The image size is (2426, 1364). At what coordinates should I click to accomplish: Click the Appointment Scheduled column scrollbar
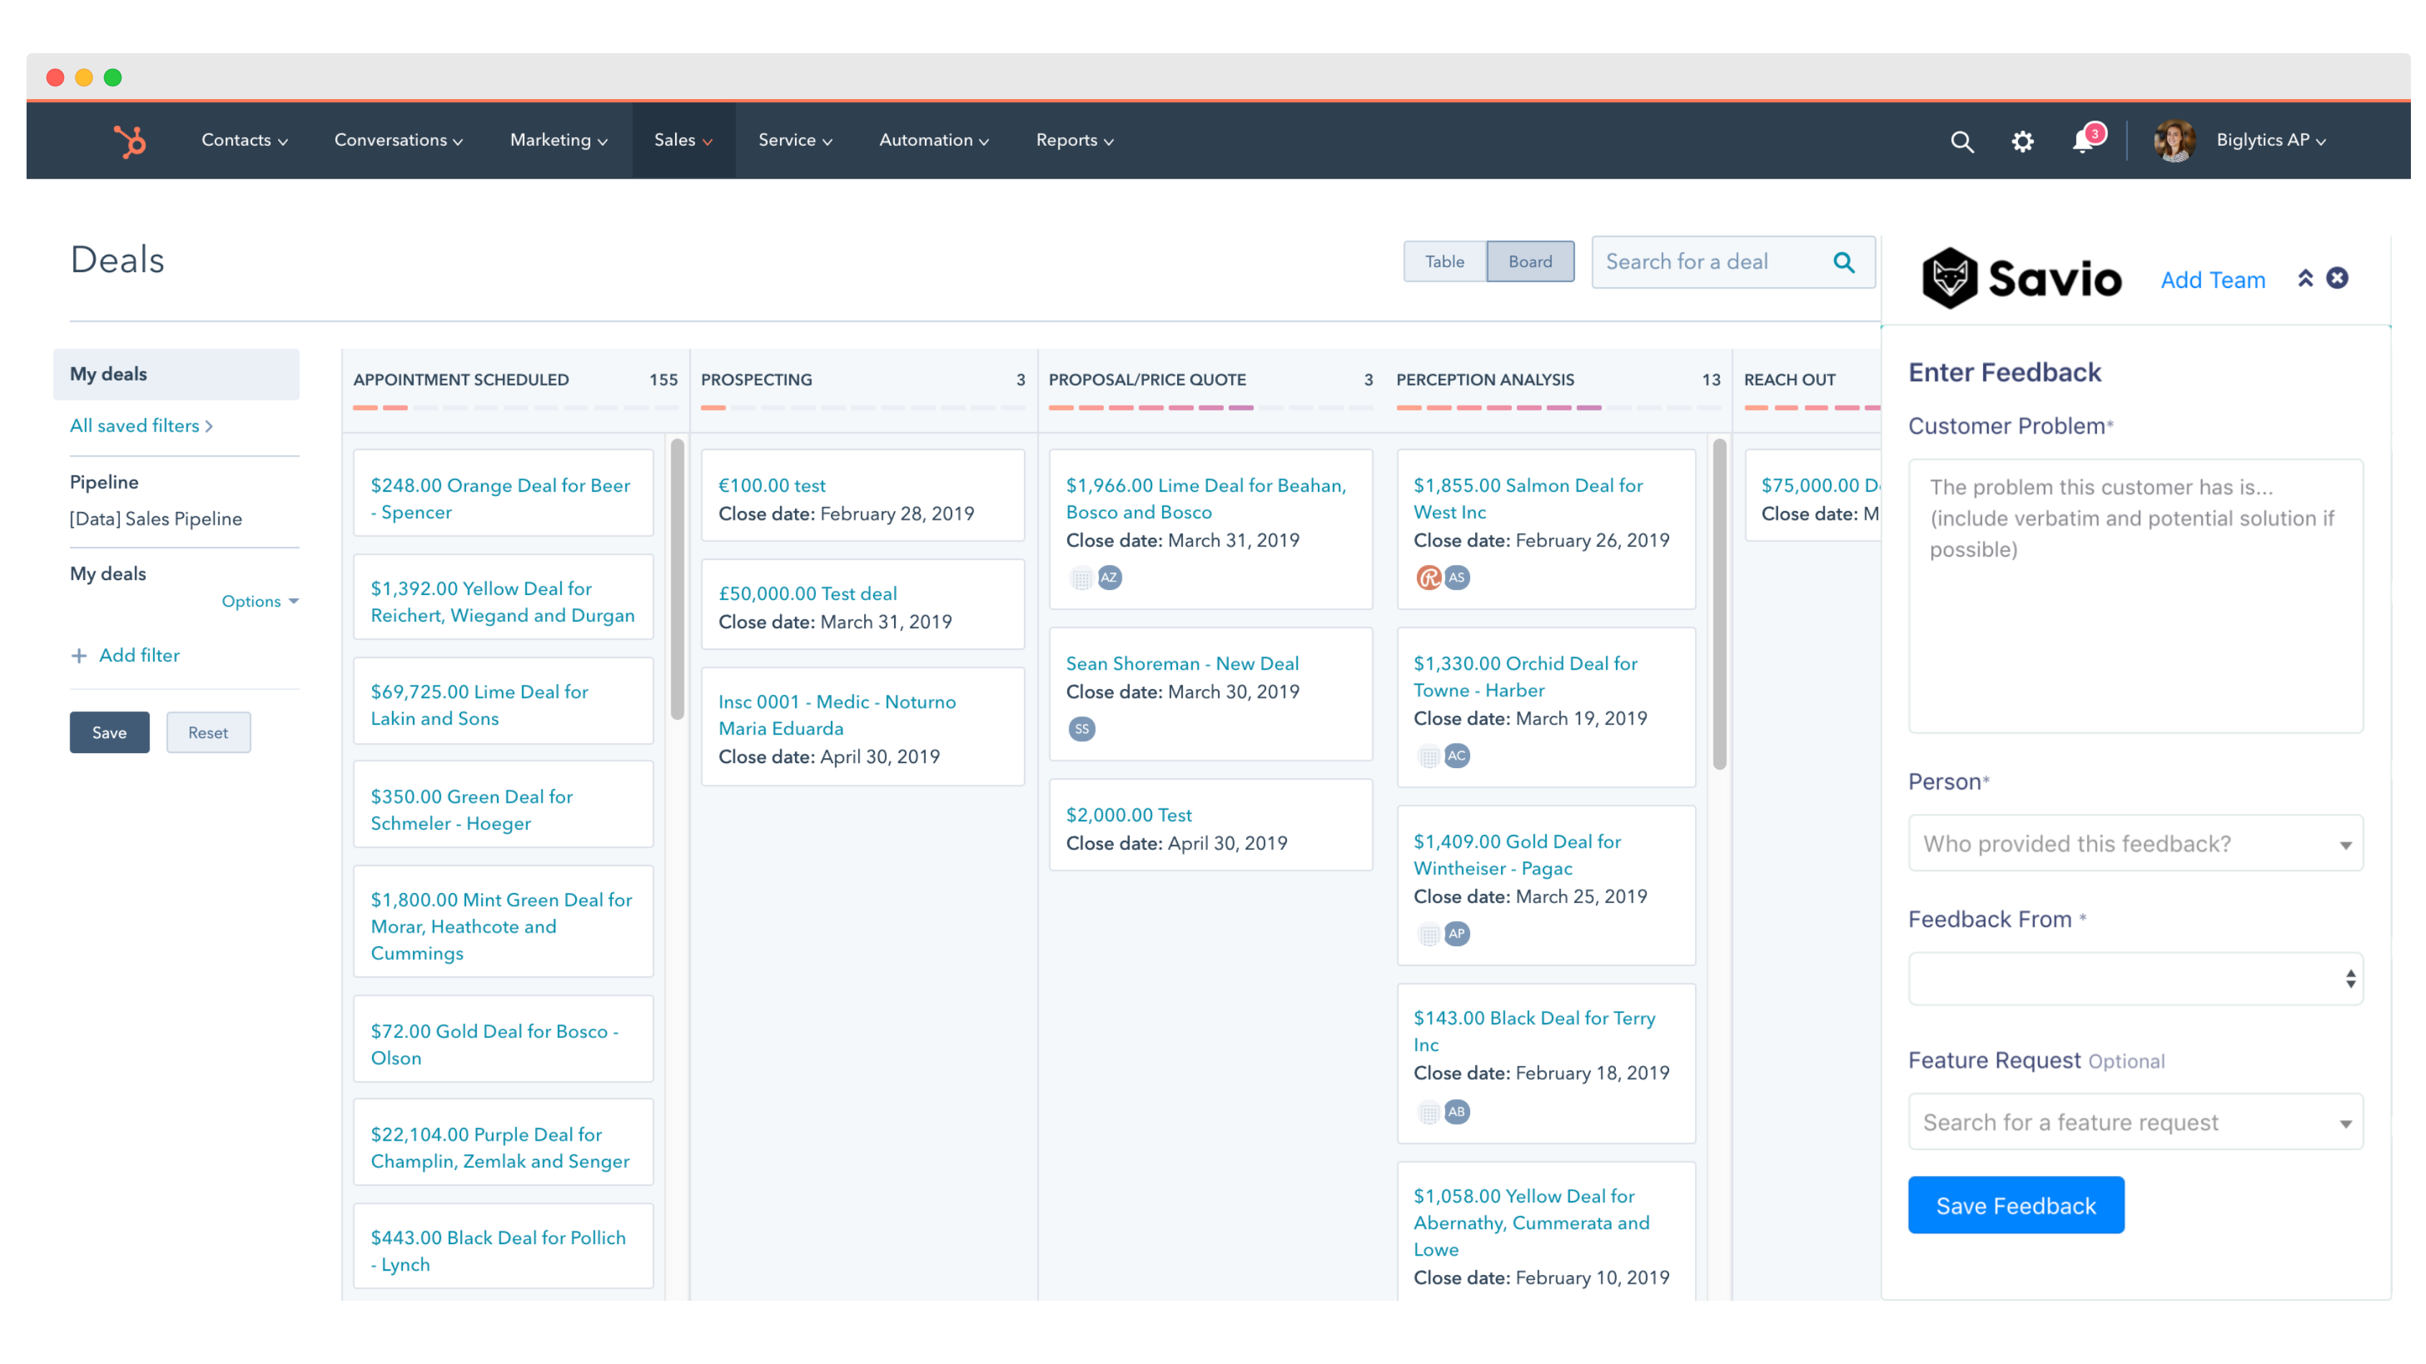pyautogui.click(x=677, y=579)
